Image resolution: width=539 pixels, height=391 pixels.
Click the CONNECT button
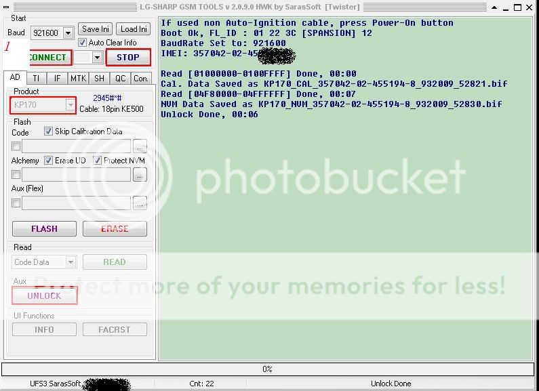[x=50, y=58]
